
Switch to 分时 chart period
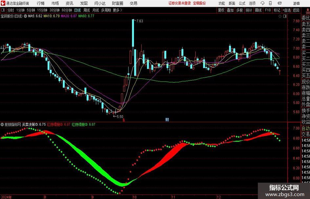(x=10, y=10)
